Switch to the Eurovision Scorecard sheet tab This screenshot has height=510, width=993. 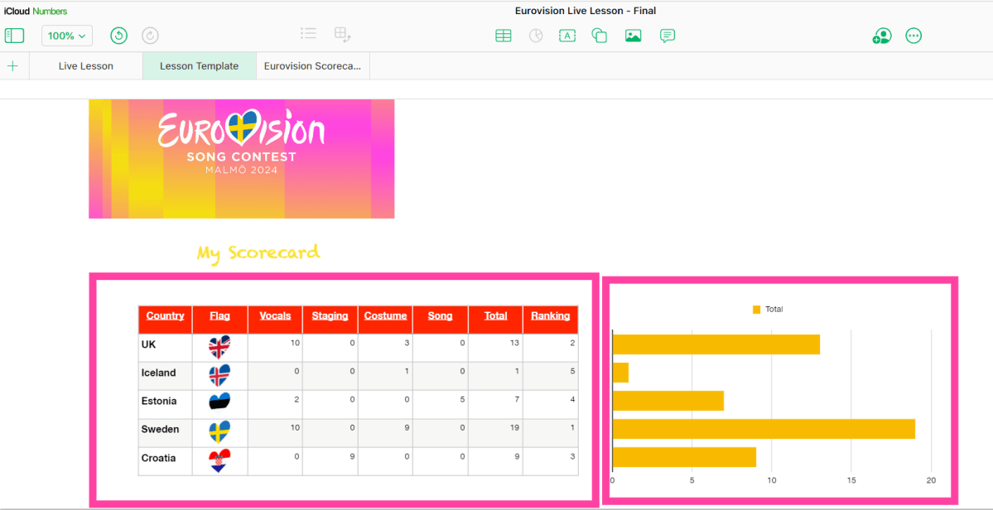(312, 66)
